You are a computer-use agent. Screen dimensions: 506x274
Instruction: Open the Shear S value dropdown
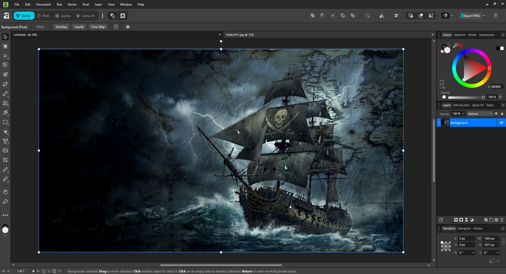tap(498, 253)
